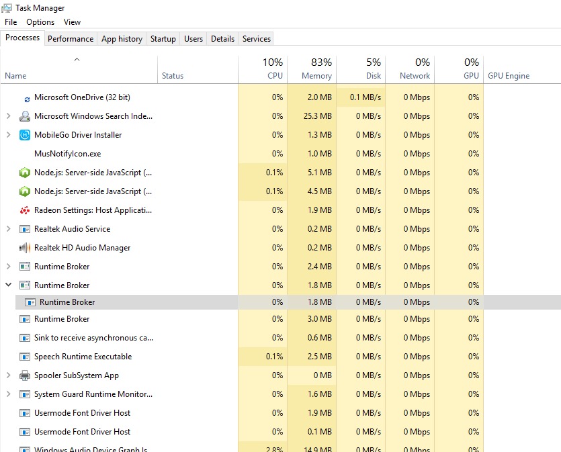
Task: Select the Realtek HD Audio Manager speaker icon
Action: point(25,248)
